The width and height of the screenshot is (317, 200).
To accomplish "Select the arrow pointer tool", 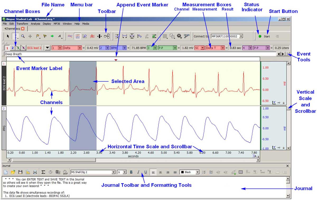I will [8, 36].
